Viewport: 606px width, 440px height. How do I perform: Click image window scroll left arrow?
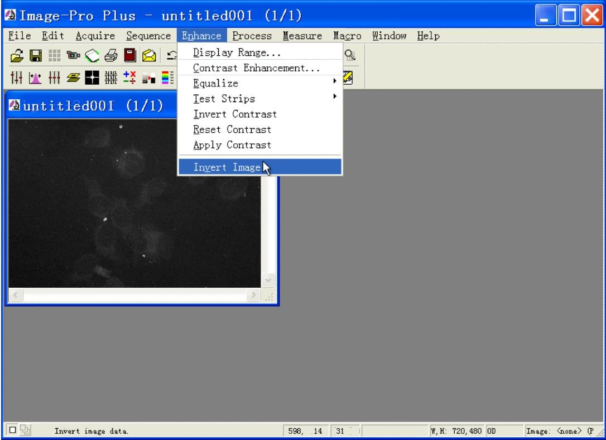(x=16, y=295)
